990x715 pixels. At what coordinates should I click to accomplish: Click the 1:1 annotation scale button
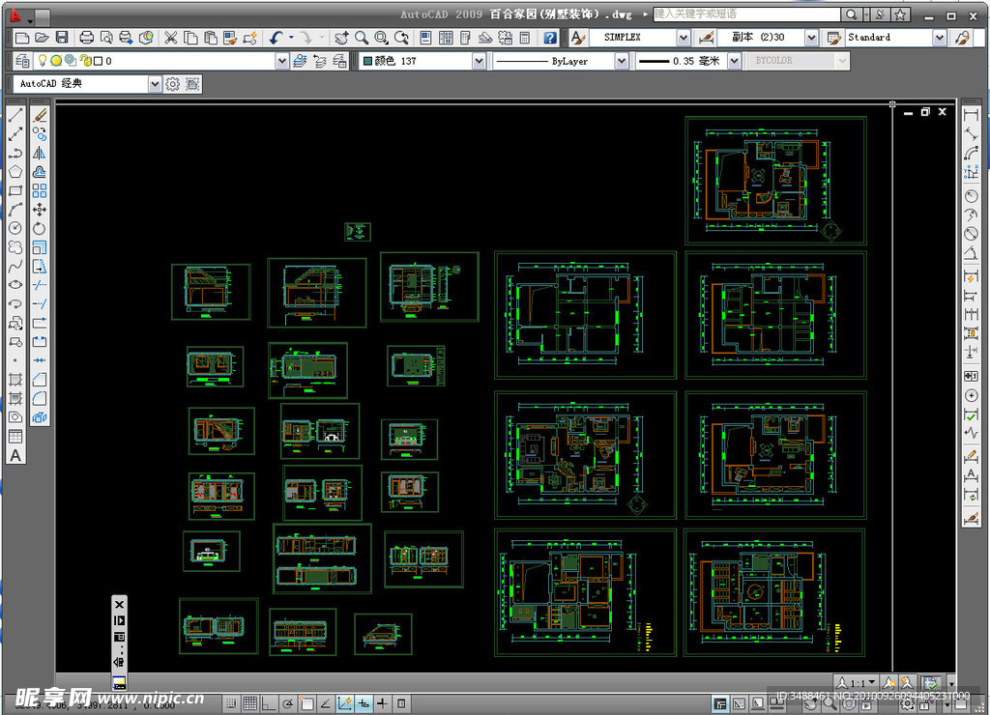(857, 682)
